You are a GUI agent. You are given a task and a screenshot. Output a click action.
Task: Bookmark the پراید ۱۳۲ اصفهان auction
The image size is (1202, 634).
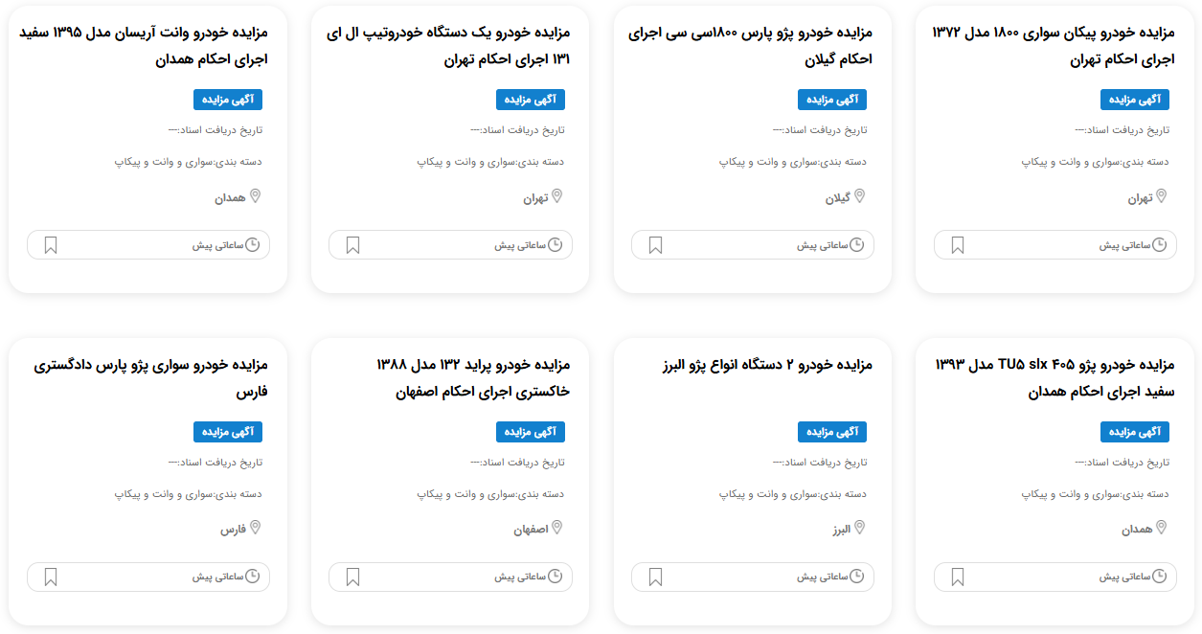pos(352,577)
